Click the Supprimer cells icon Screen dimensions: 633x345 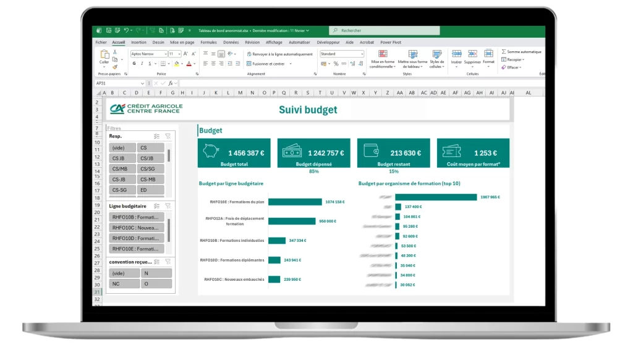pos(472,55)
